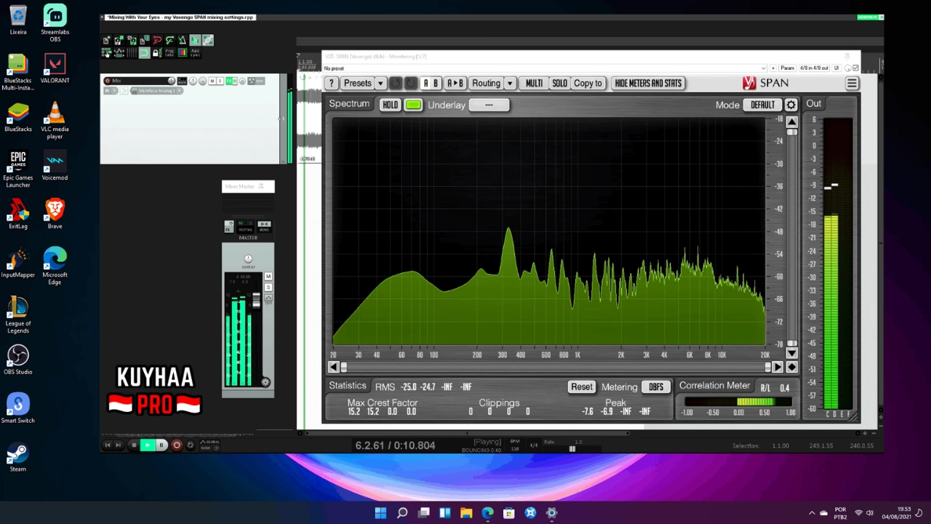Switch between A B plugin states
The height and width of the screenshot is (524, 931).
click(x=431, y=83)
